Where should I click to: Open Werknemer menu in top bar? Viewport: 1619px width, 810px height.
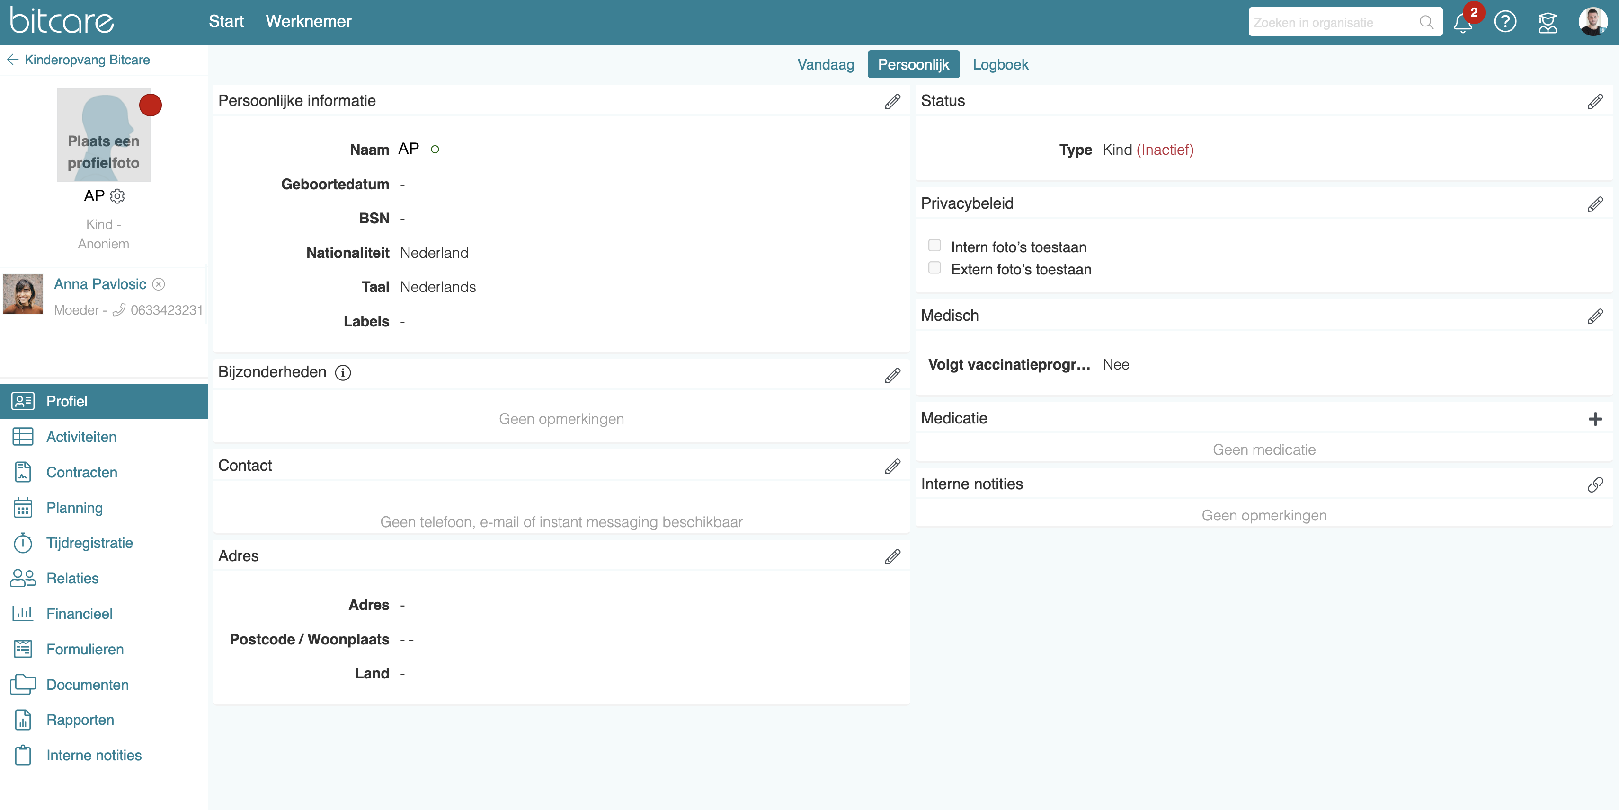tap(308, 21)
